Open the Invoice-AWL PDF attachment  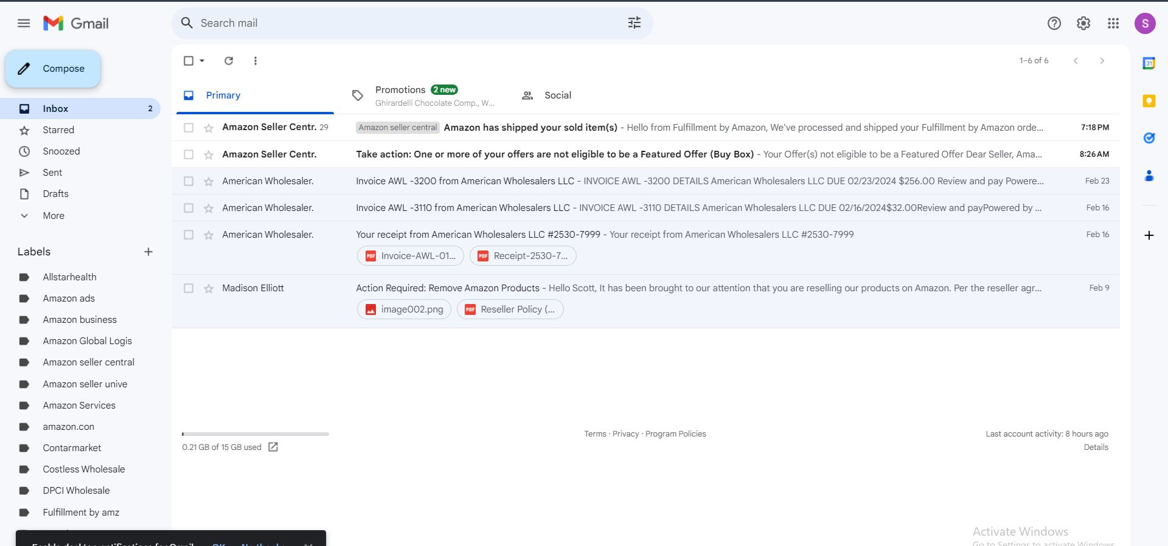(411, 256)
